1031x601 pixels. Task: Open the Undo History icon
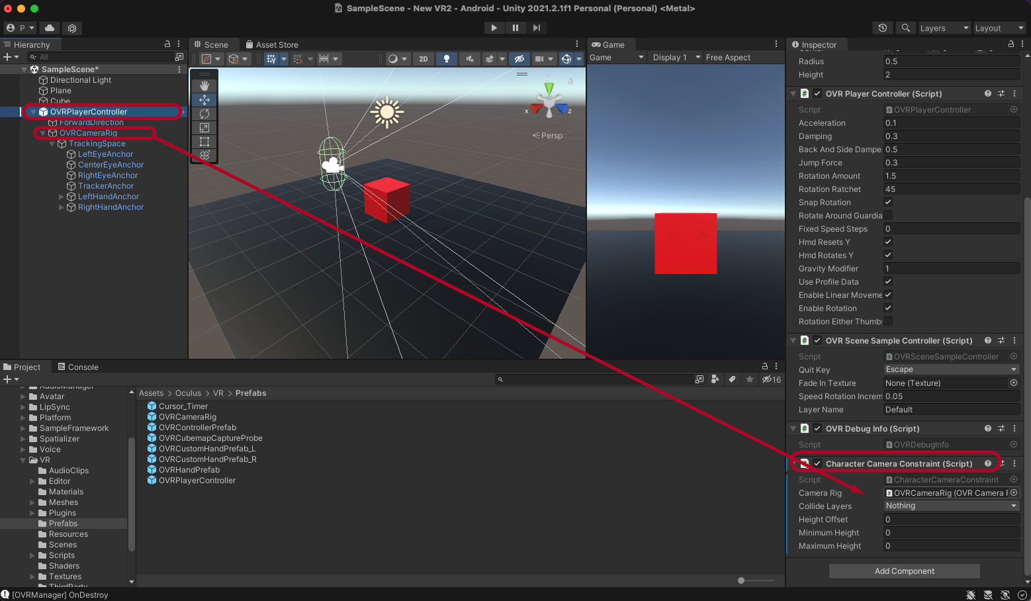883,28
